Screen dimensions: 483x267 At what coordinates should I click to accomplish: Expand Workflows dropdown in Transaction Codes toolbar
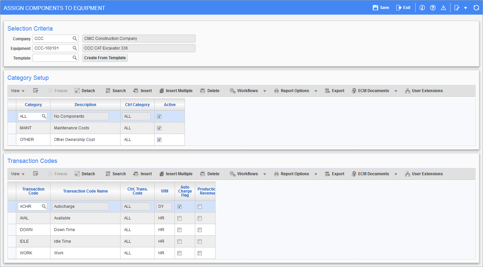[265, 174]
